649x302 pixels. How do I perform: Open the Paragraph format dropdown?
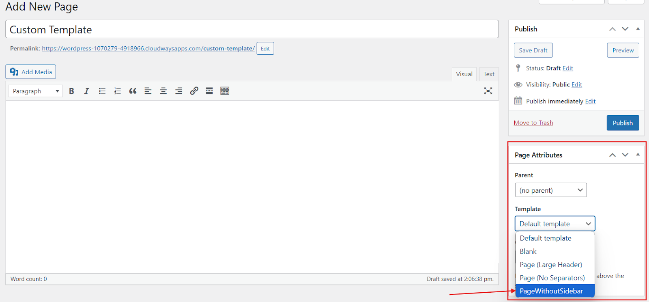pos(36,91)
